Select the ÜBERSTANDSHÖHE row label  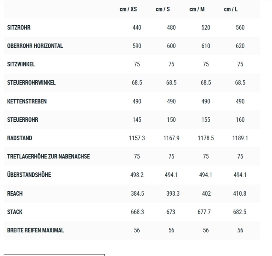pyautogui.click(x=29, y=174)
